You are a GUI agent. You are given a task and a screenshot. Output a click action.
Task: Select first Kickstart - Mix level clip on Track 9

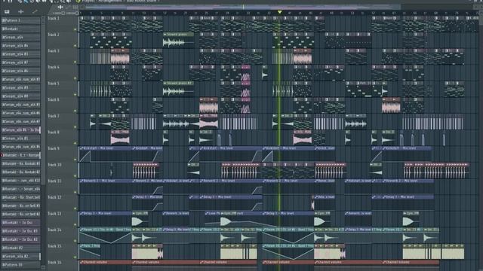106,155
